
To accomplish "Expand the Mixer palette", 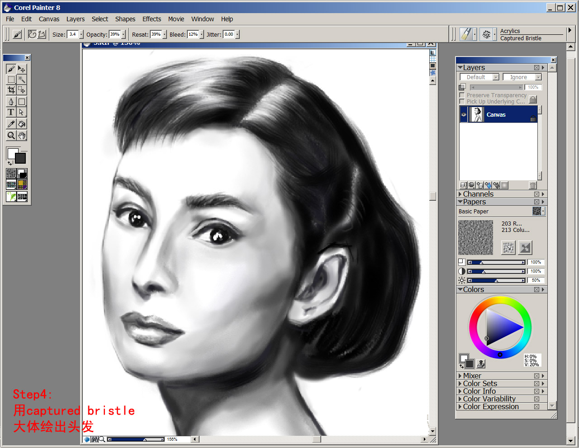I will (x=460, y=376).
